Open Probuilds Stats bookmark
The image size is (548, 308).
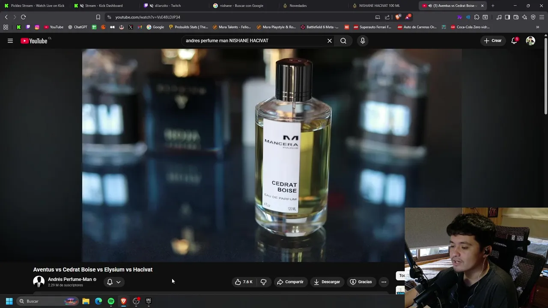pyautogui.click(x=188, y=27)
